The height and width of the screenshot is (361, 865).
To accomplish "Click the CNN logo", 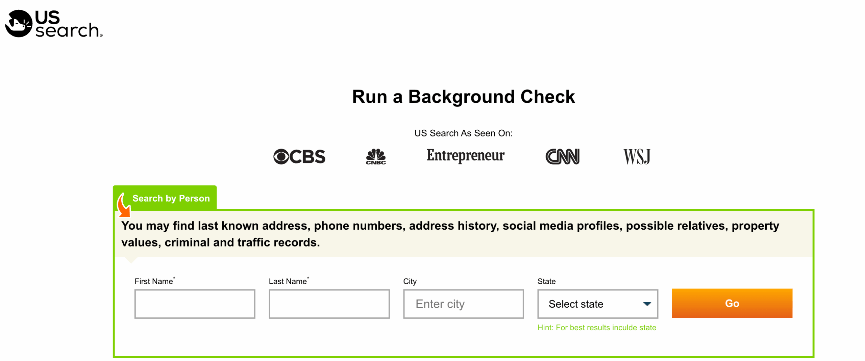I will point(562,157).
